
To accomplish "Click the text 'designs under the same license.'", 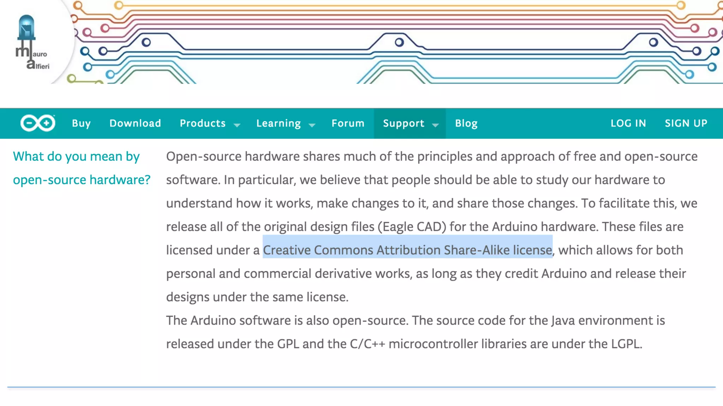I will 257,297.
